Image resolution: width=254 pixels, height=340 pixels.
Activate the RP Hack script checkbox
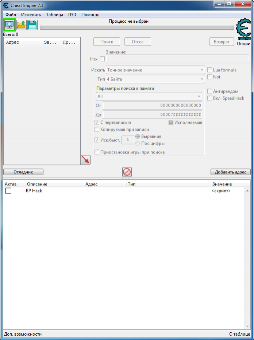pyautogui.click(x=8, y=191)
